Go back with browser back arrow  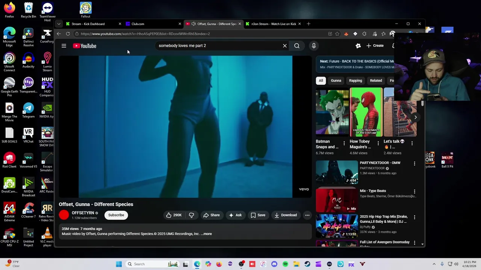click(59, 34)
